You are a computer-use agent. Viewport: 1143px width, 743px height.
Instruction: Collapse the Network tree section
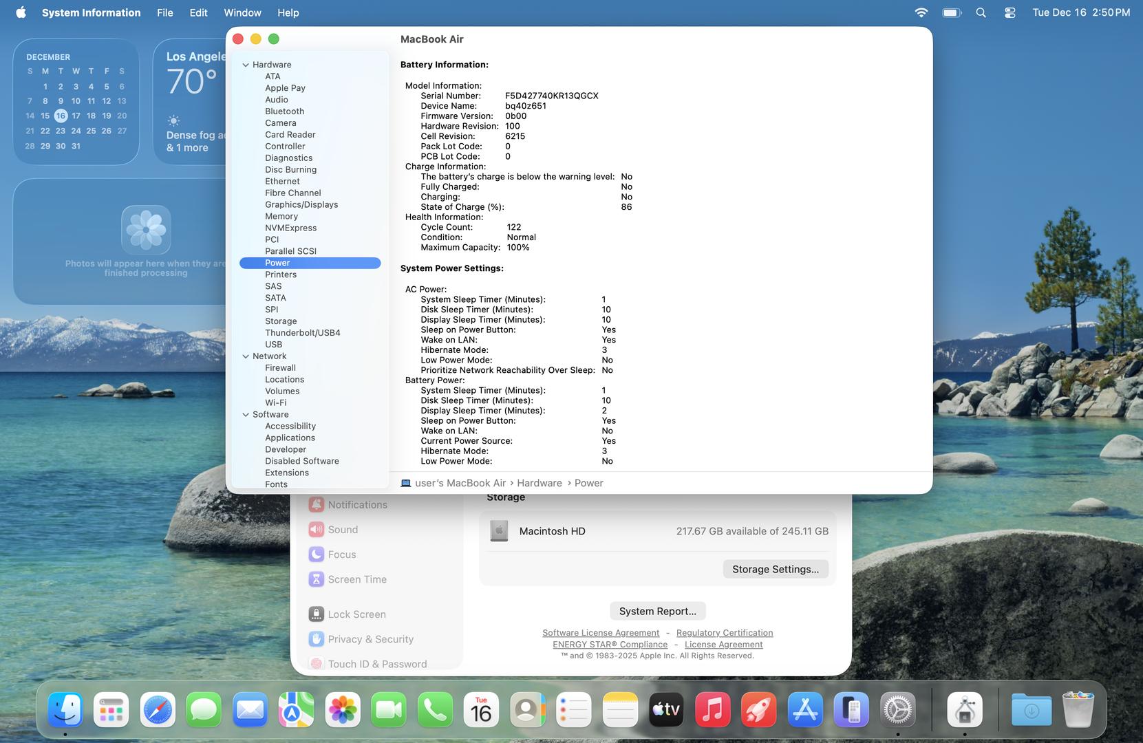(x=246, y=356)
